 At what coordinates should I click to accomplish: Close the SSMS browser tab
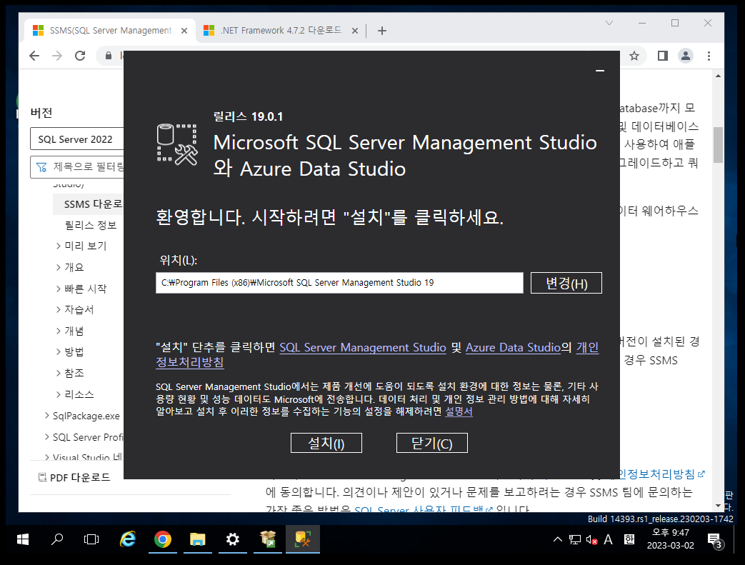point(184,31)
